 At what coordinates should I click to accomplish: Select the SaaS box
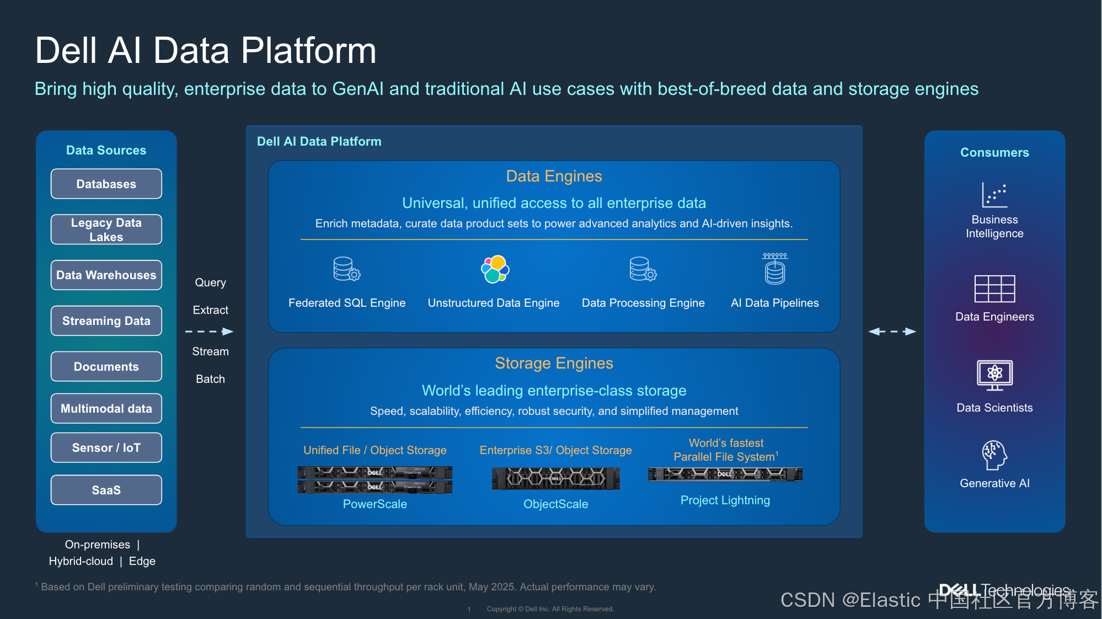click(106, 490)
